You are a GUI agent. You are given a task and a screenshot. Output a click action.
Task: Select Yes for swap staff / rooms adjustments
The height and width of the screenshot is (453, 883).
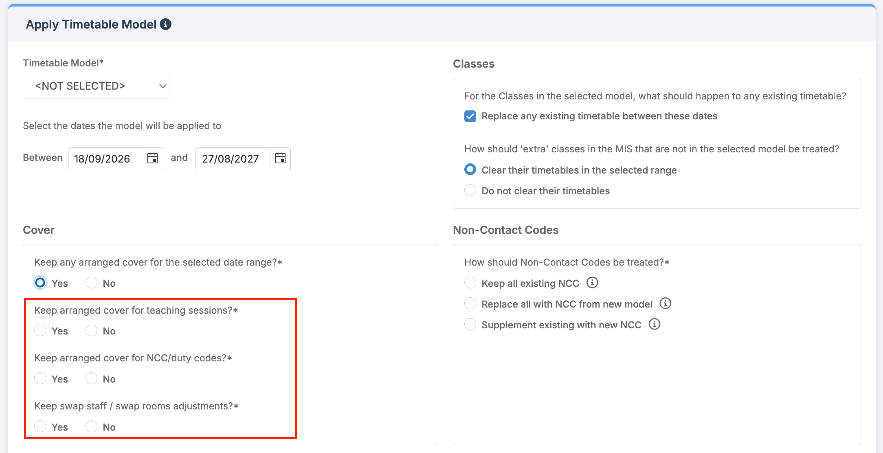pos(40,427)
